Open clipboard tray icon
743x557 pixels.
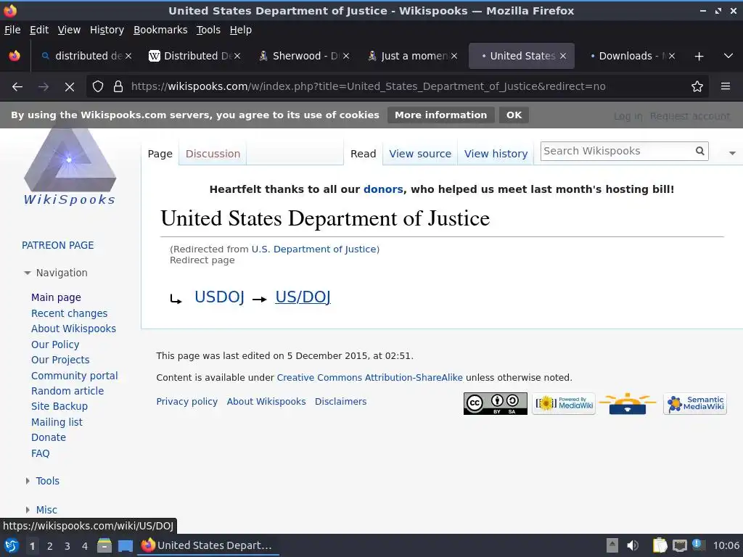660,545
